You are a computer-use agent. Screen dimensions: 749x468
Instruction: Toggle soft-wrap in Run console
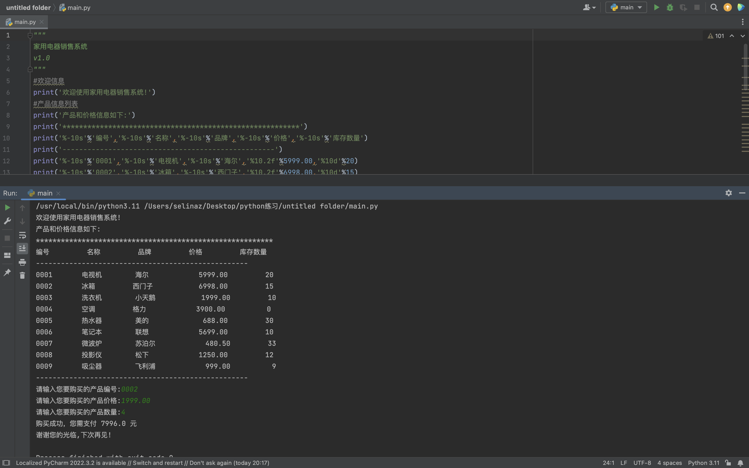pos(22,235)
